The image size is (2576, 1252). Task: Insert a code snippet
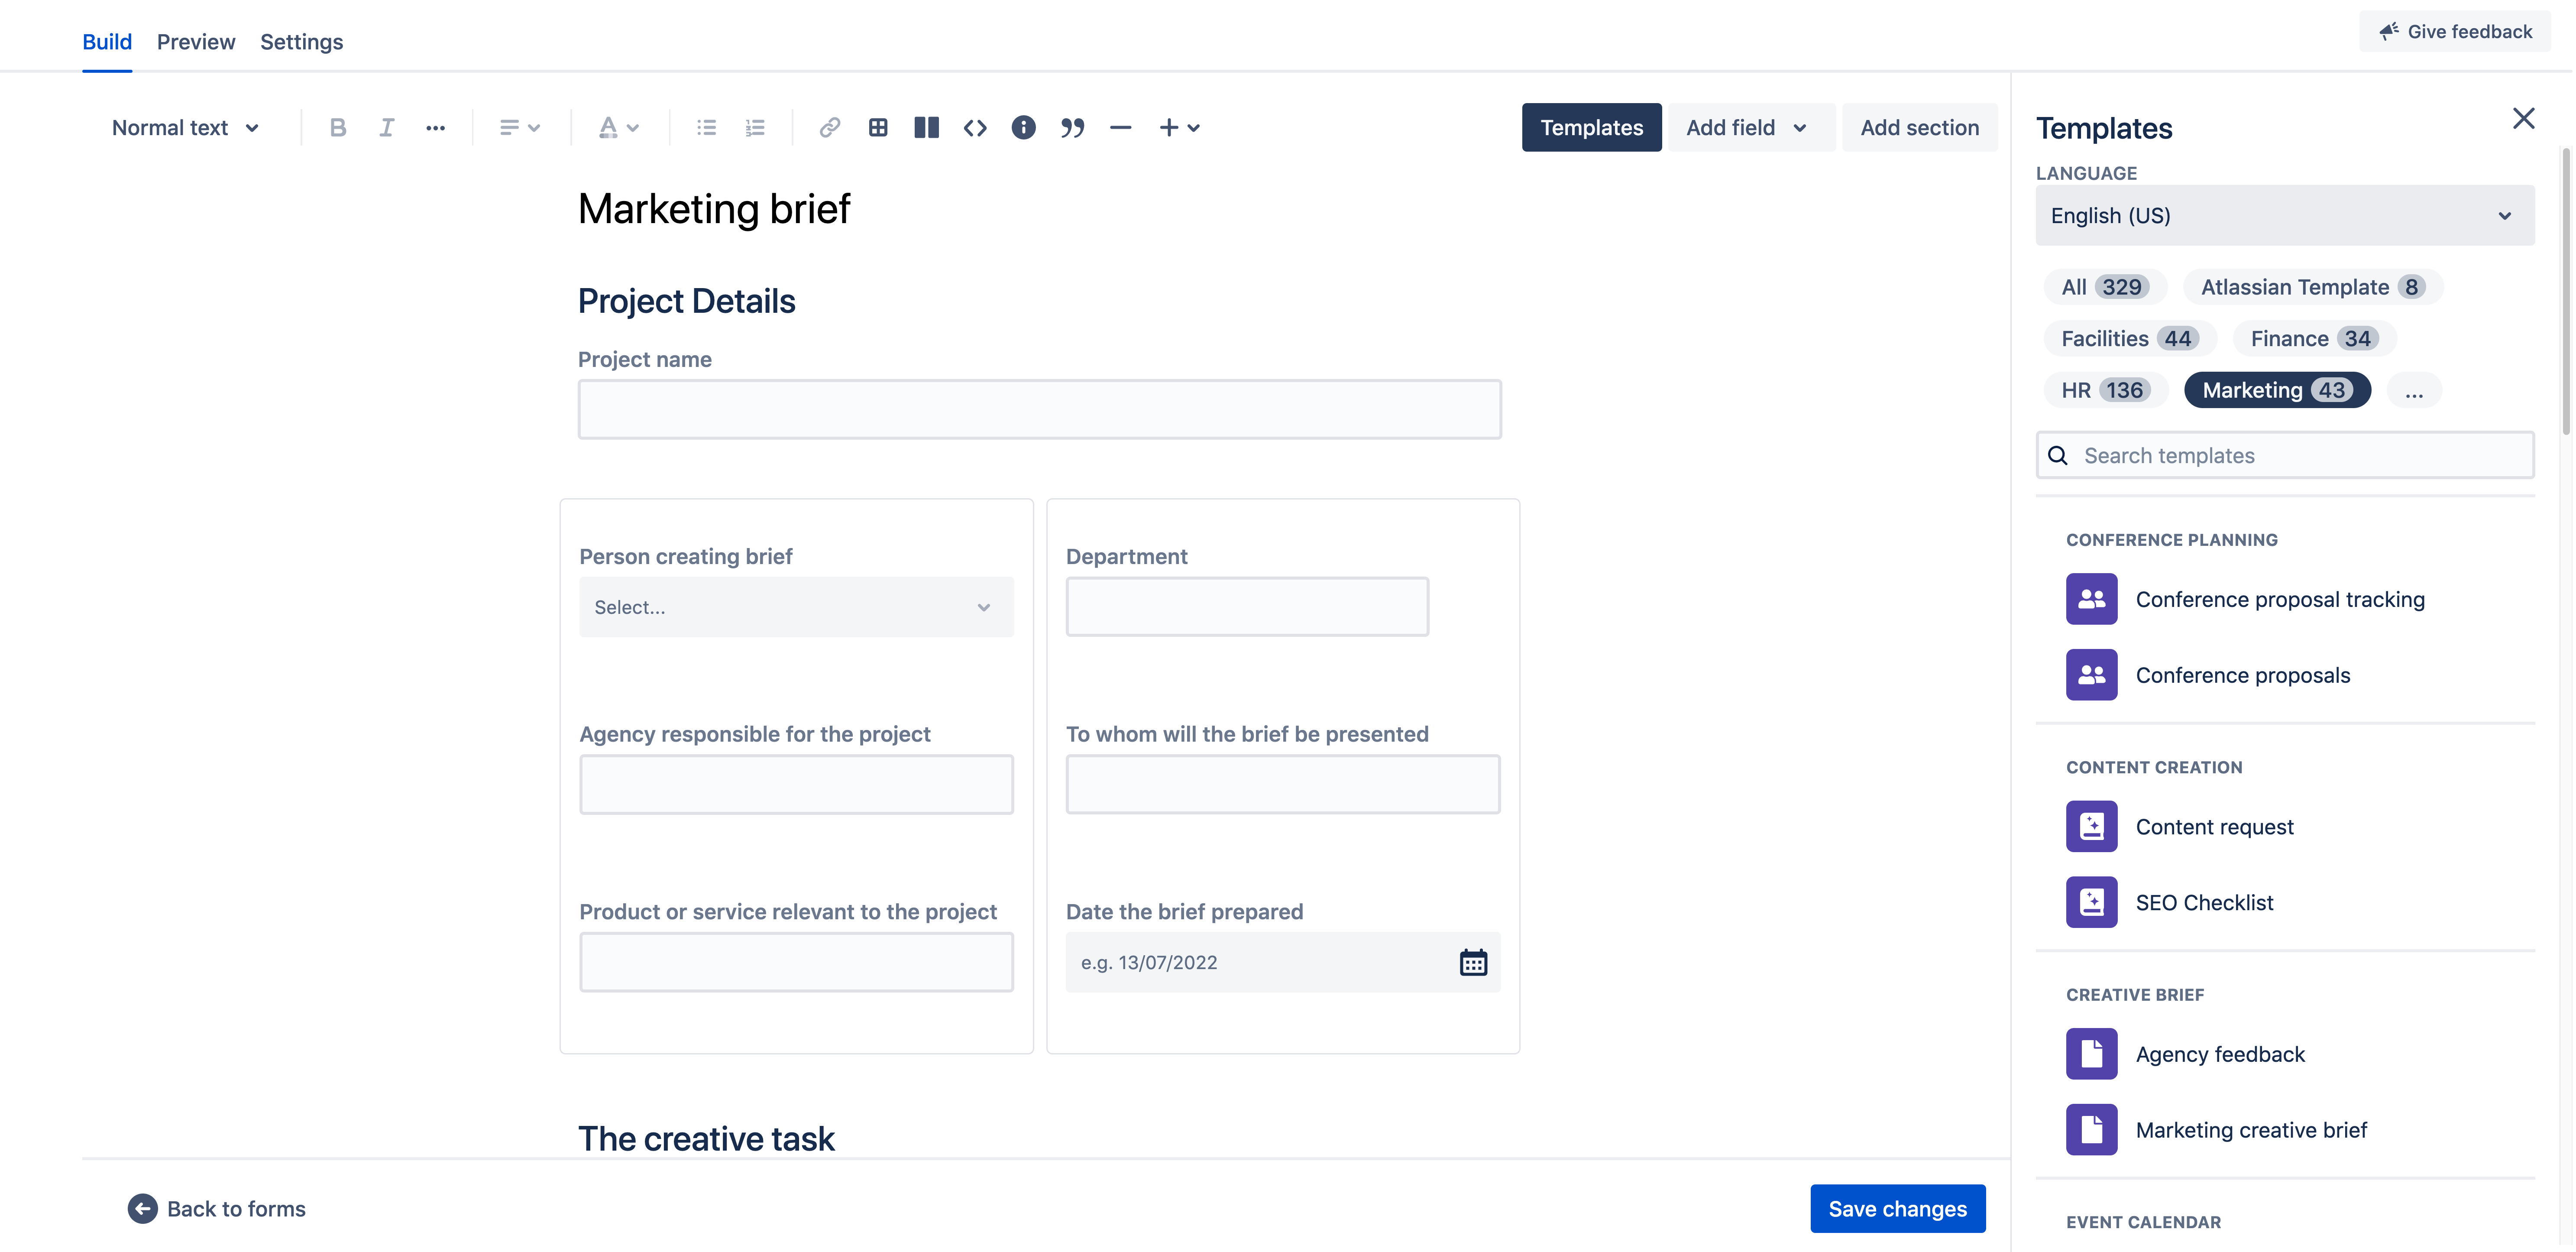(x=975, y=127)
